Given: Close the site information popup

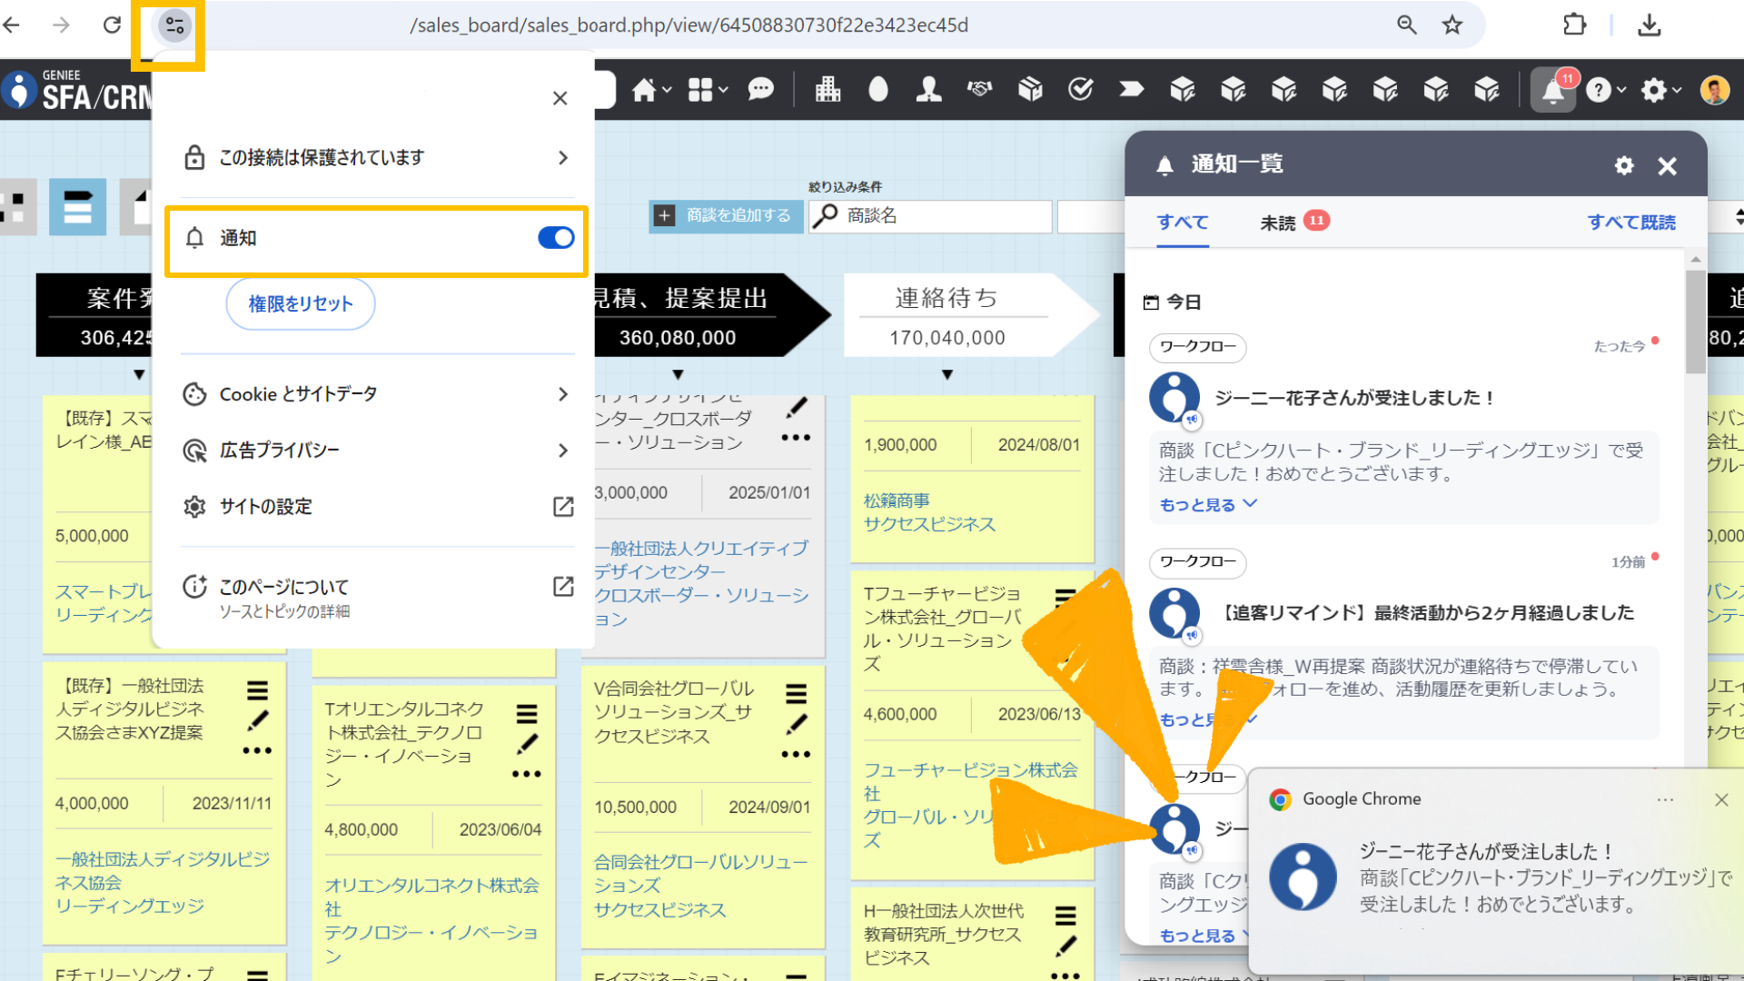Looking at the screenshot, I should point(560,98).
